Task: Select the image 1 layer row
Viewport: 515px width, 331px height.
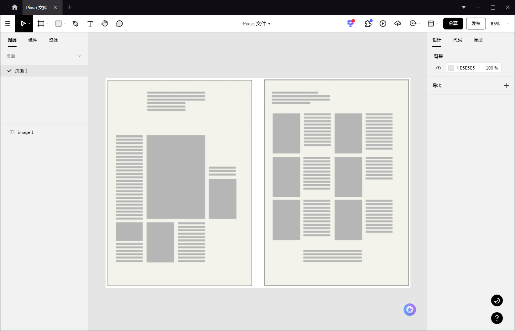Action: [44, 132]
